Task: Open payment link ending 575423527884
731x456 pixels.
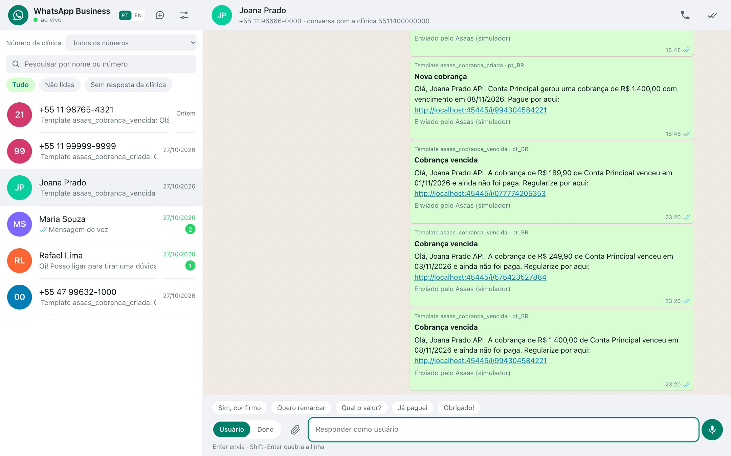Action: click(480, 277)
